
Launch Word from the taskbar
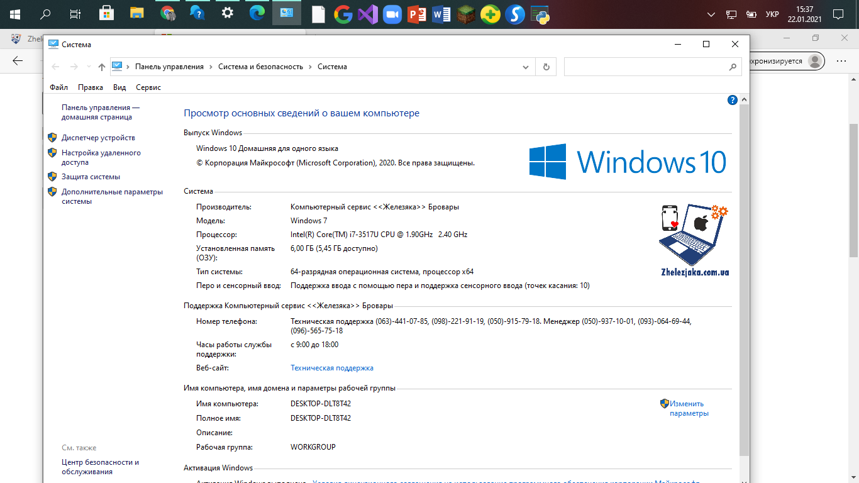coord(441,13)
